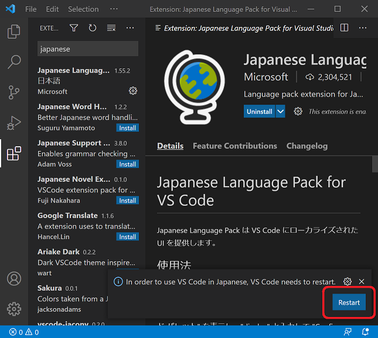
Task: Open the feedback icon in status bar
Action: (x=348, y=332)
